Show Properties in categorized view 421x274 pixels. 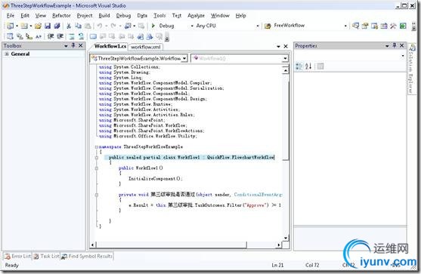[x=299, y=66]
